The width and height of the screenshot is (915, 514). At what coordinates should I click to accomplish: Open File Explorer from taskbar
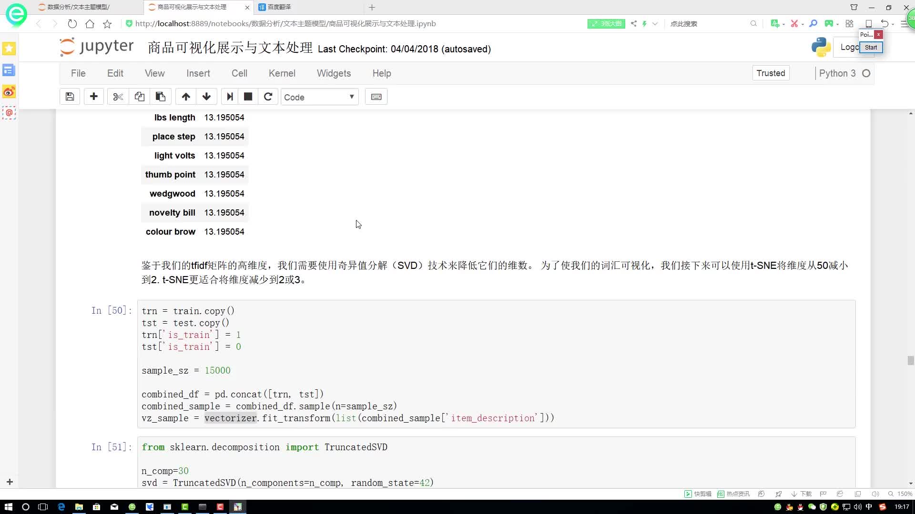[x=79, y=507]
